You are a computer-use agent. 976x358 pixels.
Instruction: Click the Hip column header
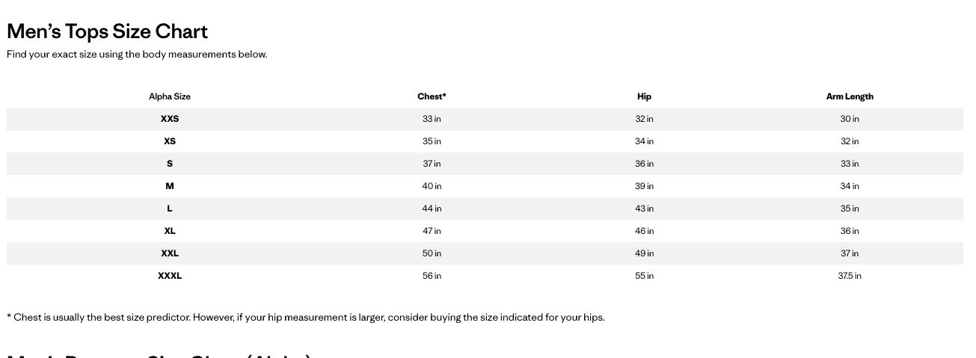pyautogui.click(x=644, y=96)
